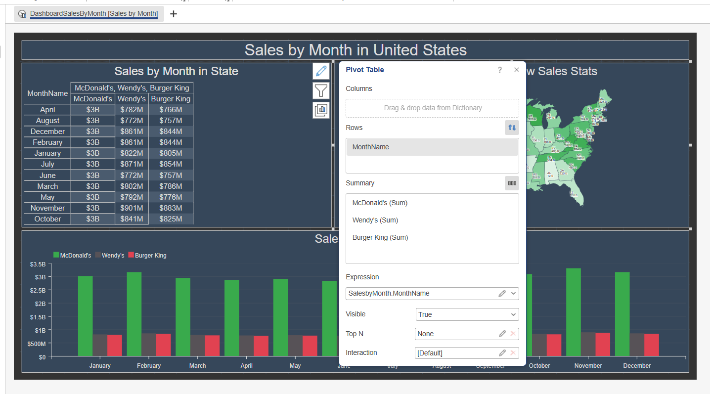The image size is (710, 394).
Task: Click the December axis label on chart
Action: coord(637,366)
